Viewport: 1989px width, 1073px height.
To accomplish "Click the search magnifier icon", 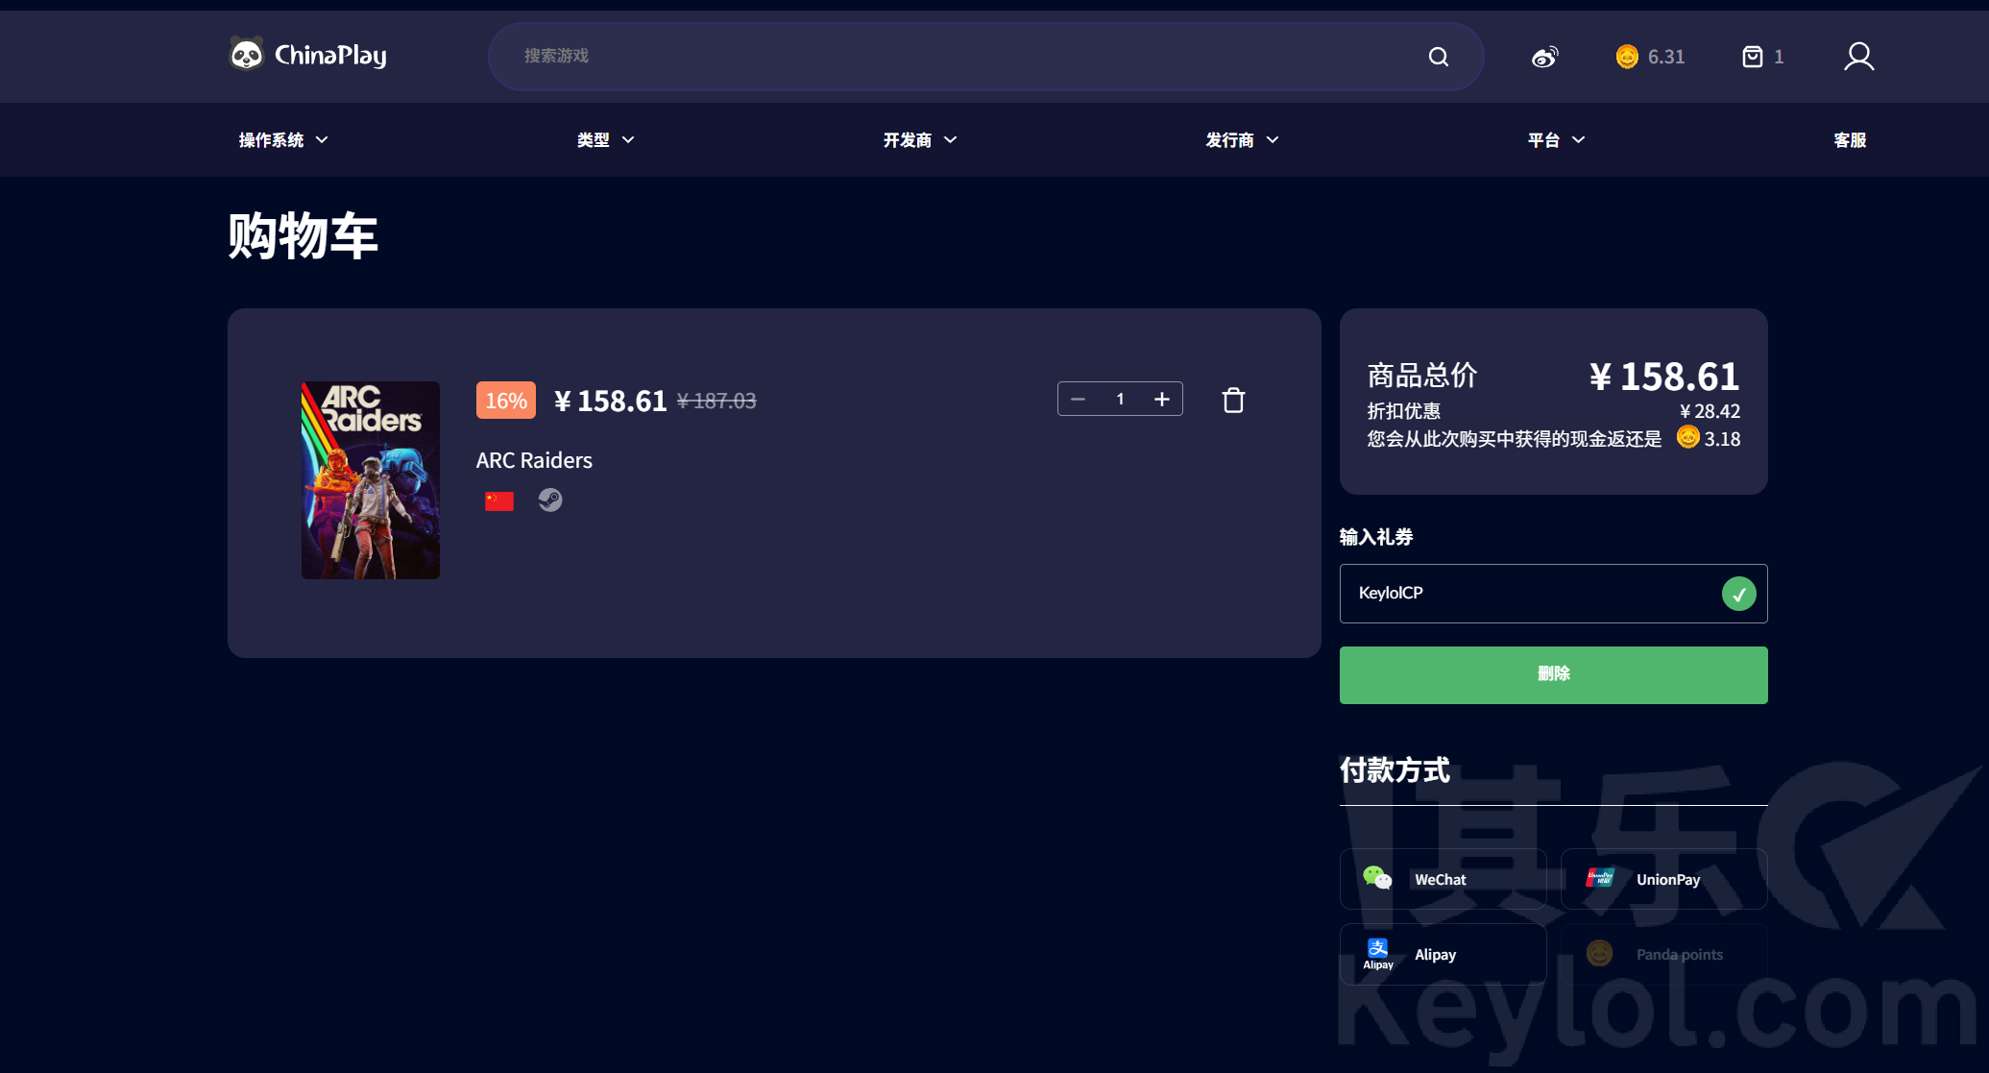I will (x=1438, y=57).
